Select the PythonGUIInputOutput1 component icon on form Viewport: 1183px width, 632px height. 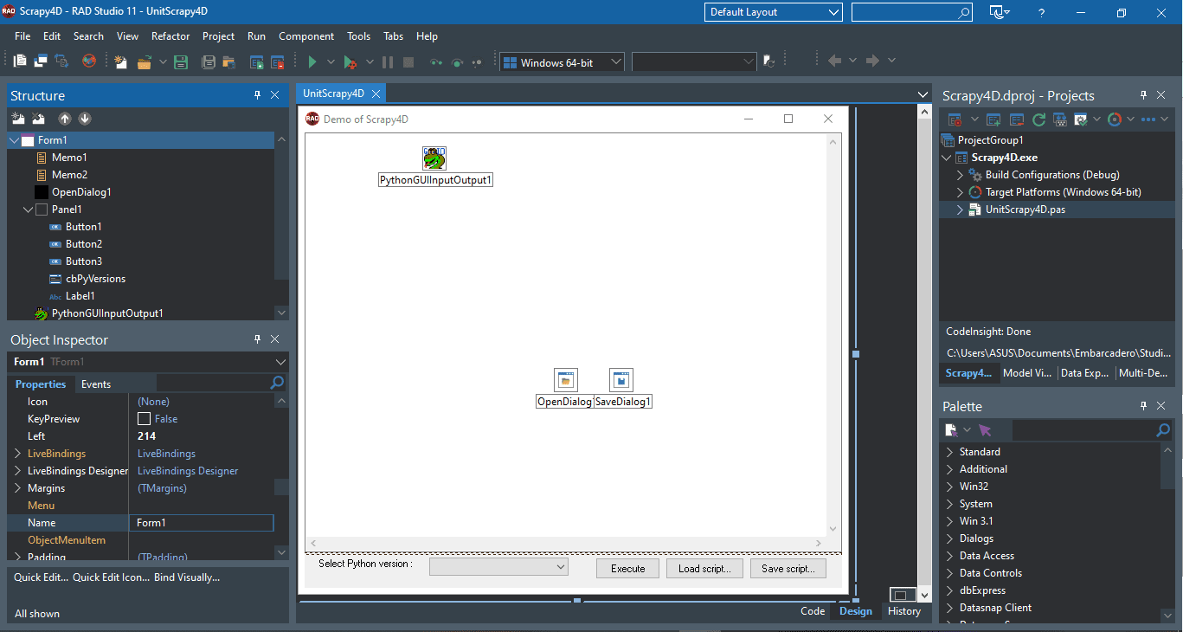click(x=434, y=158)
